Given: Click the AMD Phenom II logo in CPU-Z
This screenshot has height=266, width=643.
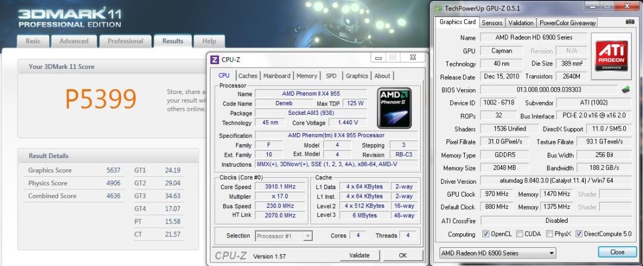Looking at the screenshot, I should click(394, 108).
